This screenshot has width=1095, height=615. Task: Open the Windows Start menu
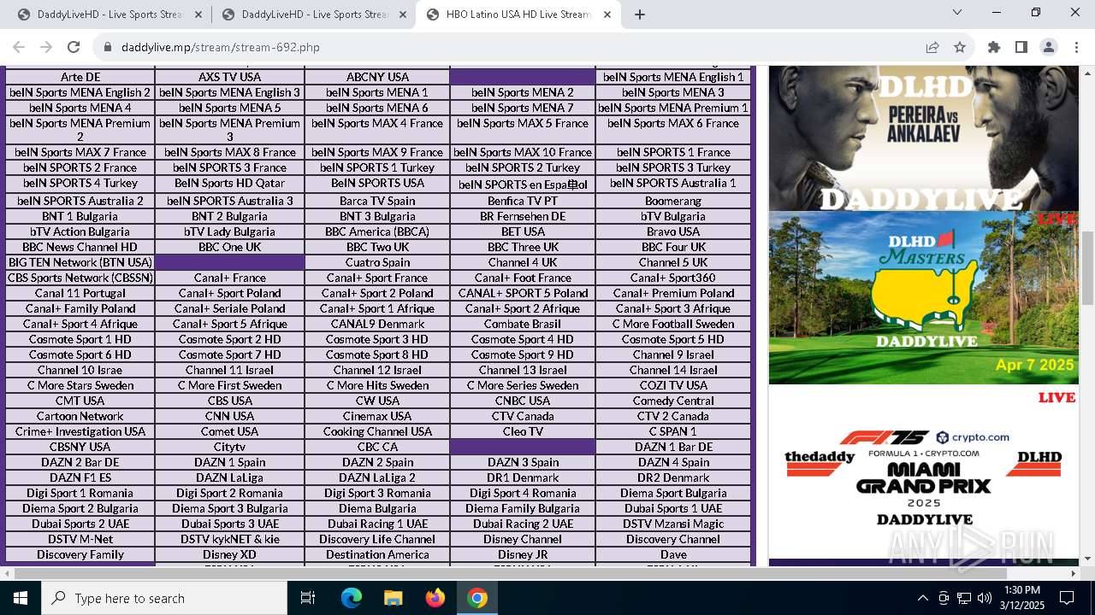click(21, 598)
